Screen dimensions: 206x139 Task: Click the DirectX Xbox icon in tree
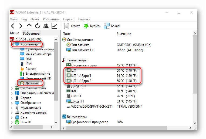coord(17,122)
